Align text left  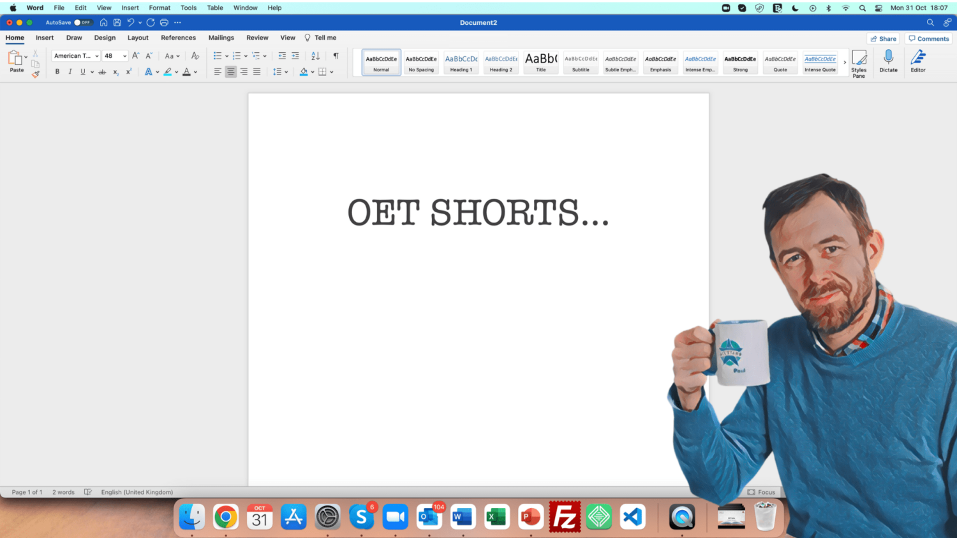point(218,72)
